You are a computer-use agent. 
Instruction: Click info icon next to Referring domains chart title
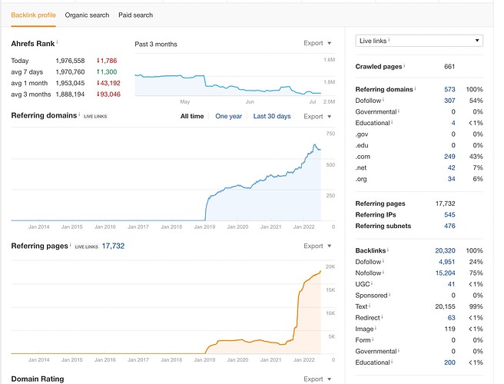click(x=79, y=115)
